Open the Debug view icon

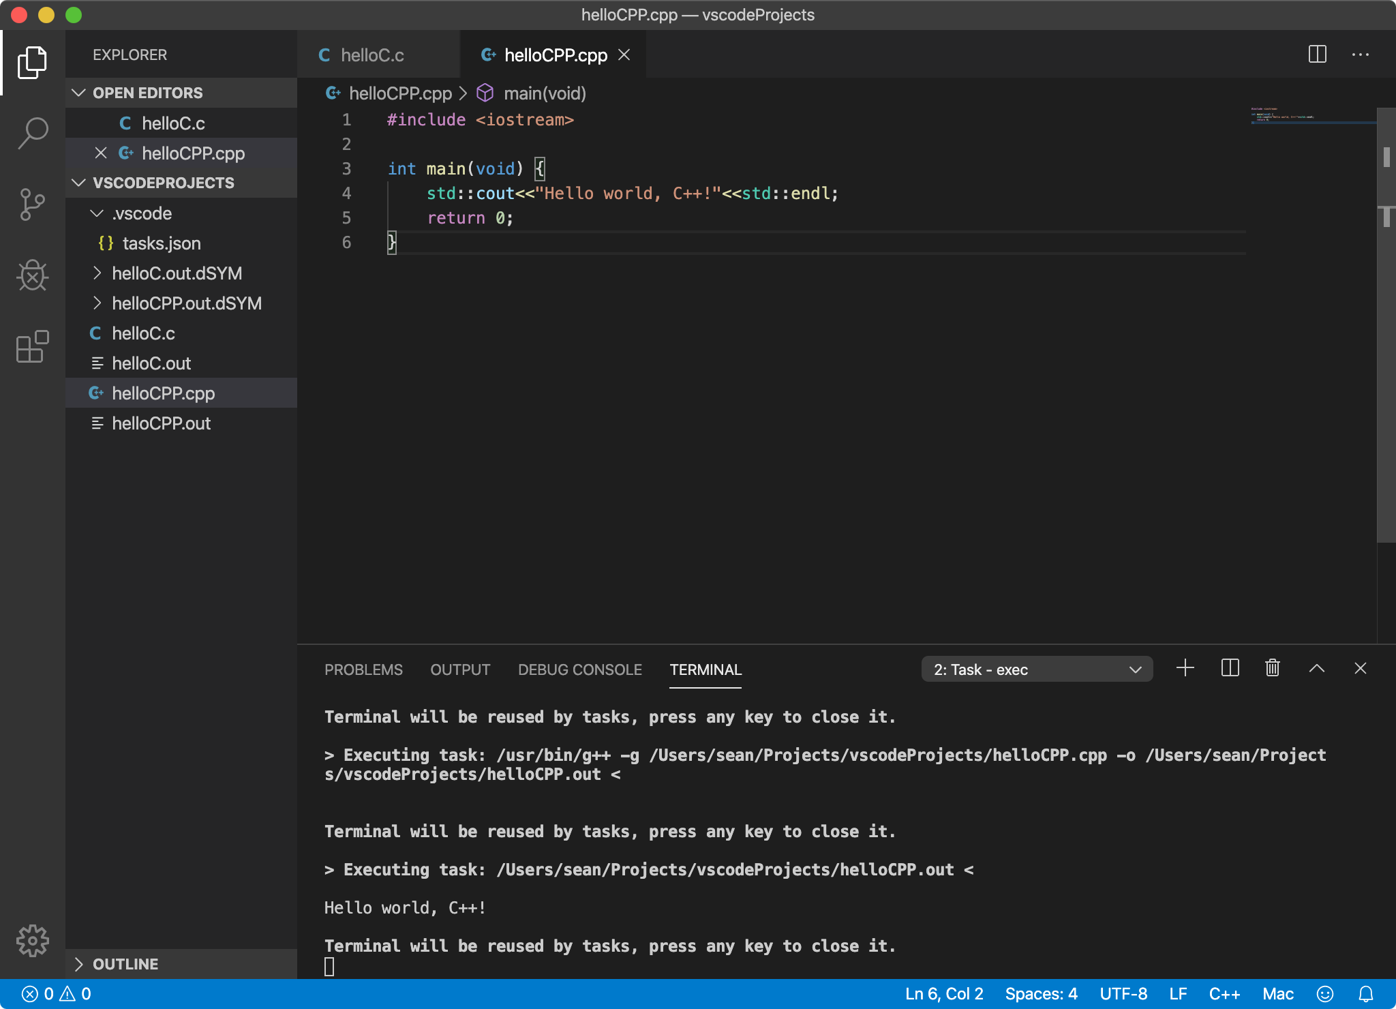(33, 275)
